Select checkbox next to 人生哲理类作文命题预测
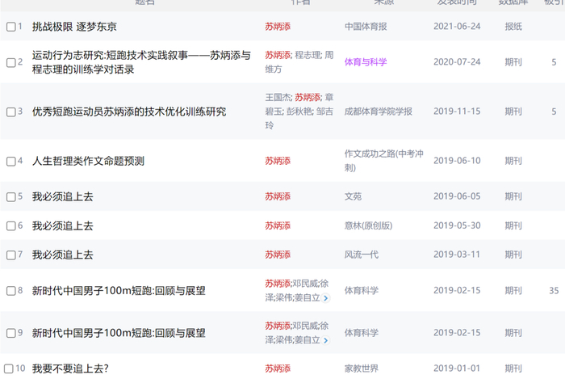The width and height of the screenshot is (565, 379). [x=11, y=161]
